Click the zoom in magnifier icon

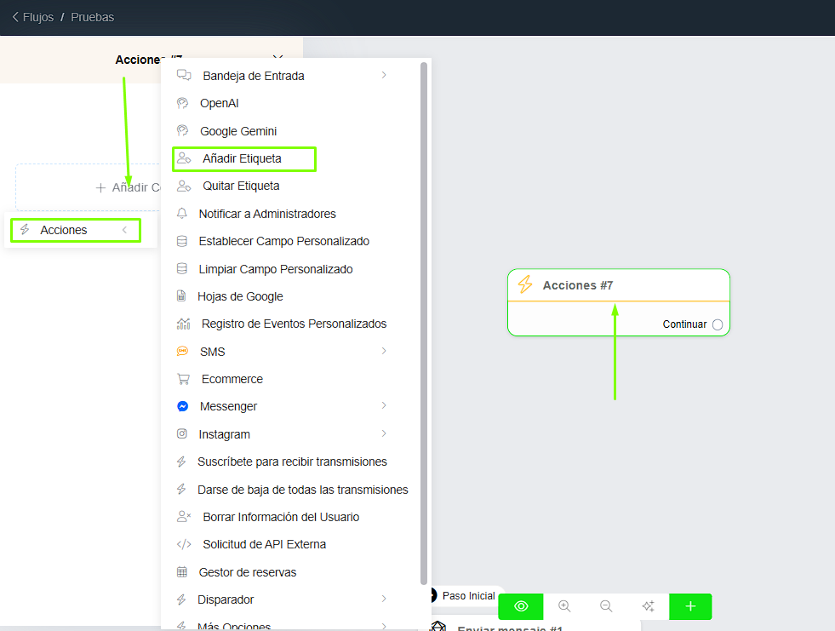[563, 606]
